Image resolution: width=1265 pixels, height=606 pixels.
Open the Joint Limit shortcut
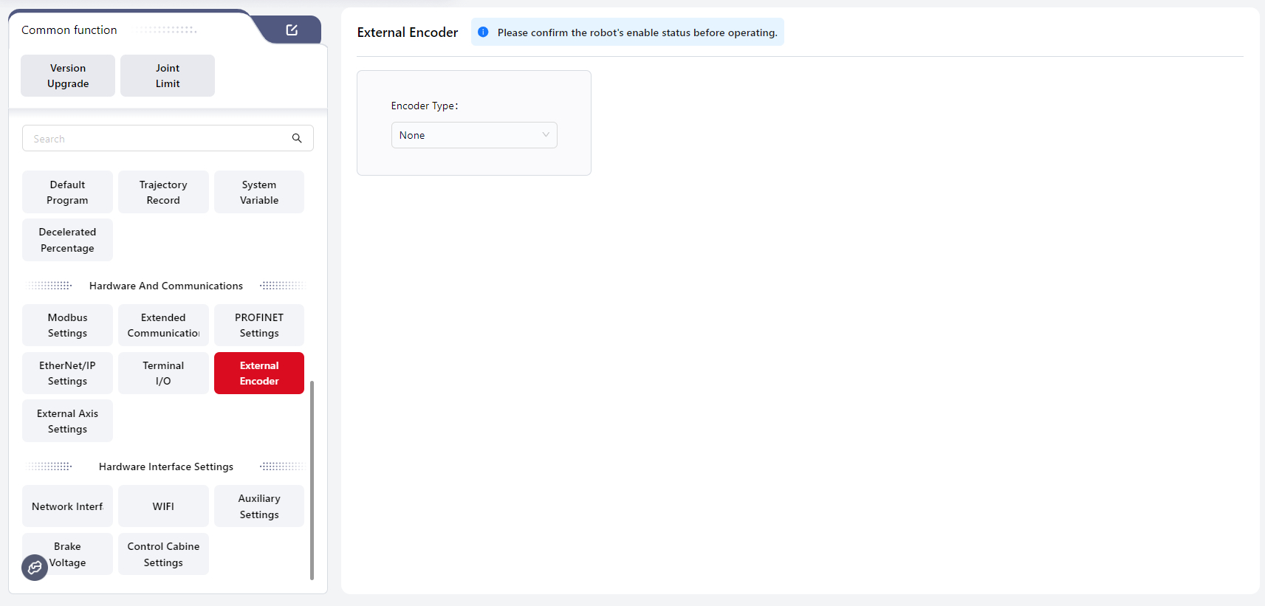pyautogui.click(x=168, y=75)
